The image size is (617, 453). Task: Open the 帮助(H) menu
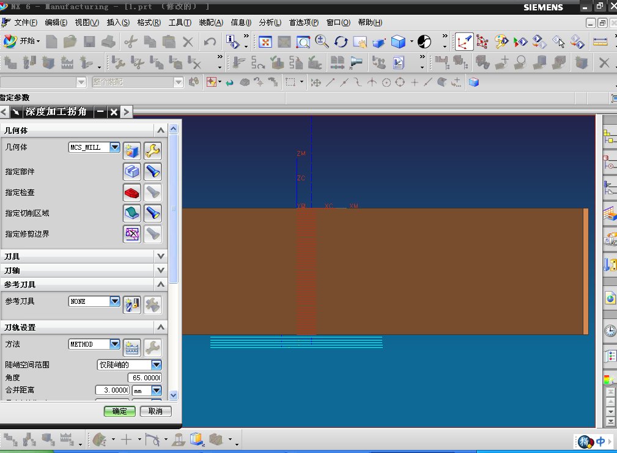[370, 23]
